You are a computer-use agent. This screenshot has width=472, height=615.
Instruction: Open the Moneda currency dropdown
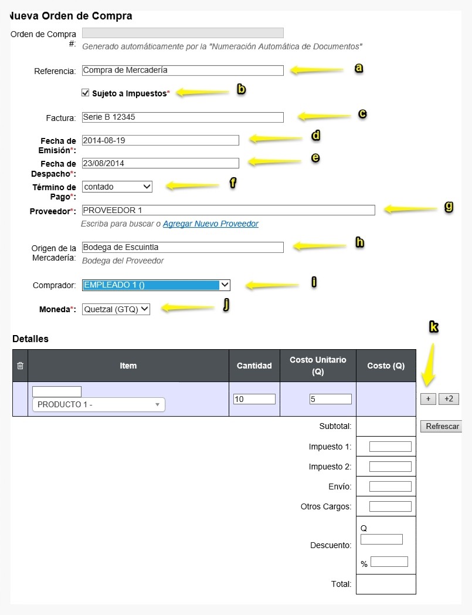[116, 309]
